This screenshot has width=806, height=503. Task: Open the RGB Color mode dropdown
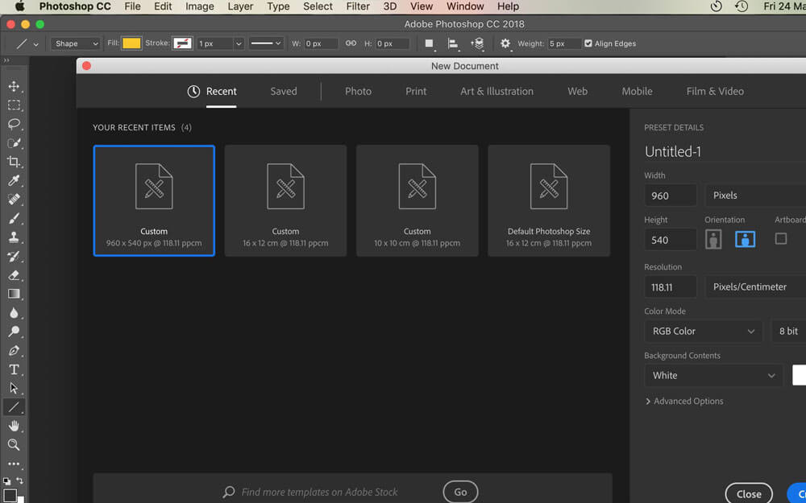[703, 331]
